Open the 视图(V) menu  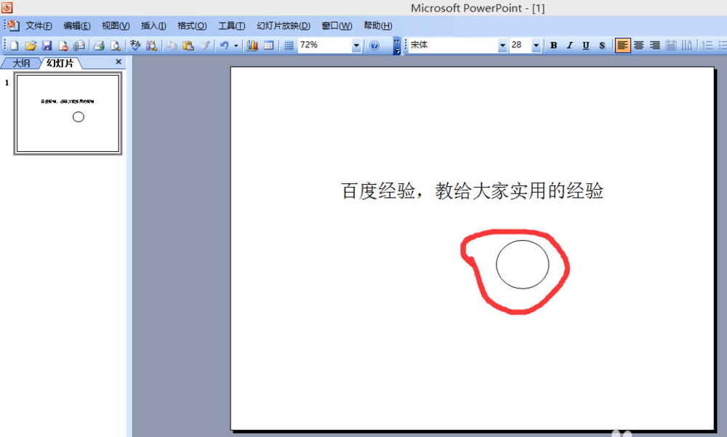[116, 26]
